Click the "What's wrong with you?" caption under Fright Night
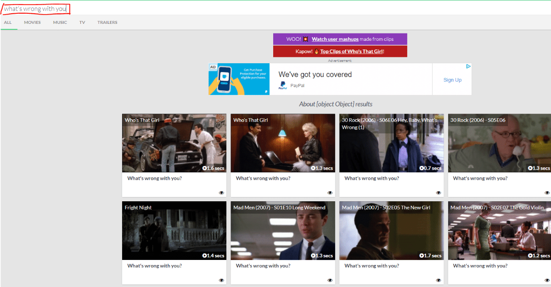The height and width of the screenshot is (287, 551). 154,265
